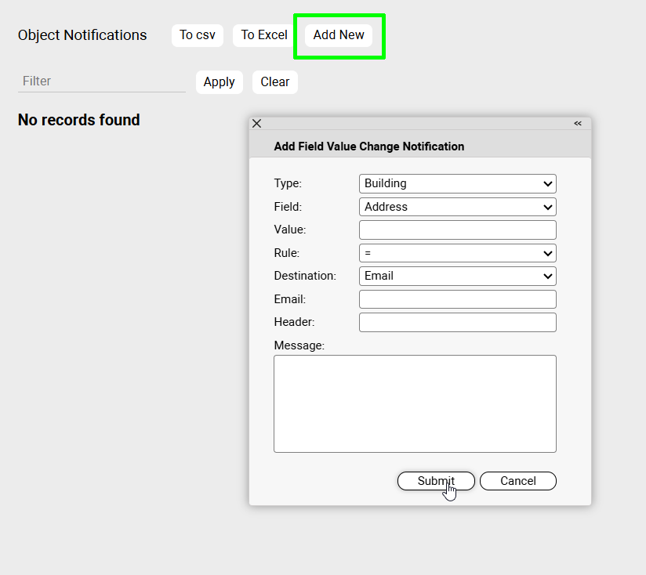Expand the Field dropdown showing Address
The height and width of the screenshot is (575, 646).
[x=457, y=207]
